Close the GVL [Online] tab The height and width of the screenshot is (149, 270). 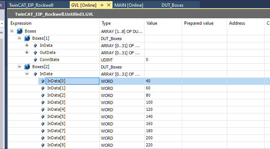(109, 5)
